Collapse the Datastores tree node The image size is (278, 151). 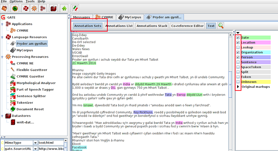(x=2, y=116)
